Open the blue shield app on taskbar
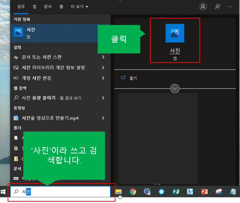Viewport: 240px width, 203px height. 147,192
